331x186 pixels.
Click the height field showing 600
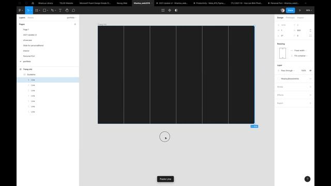(299, 30)
